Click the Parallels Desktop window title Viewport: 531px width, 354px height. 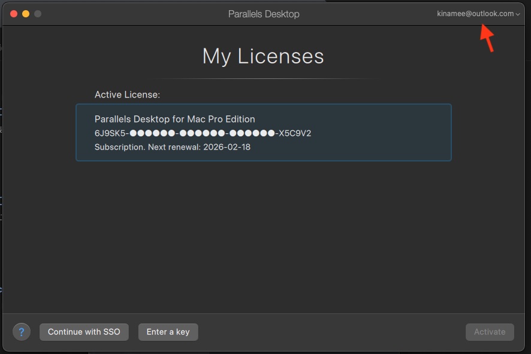(x=264, y=14)
